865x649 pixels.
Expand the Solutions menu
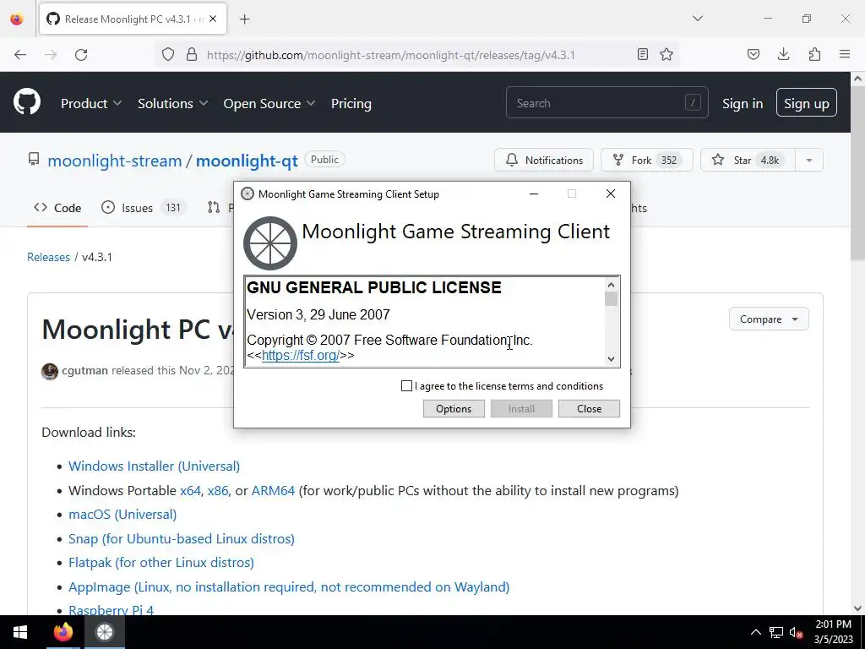tap(172, 103)
